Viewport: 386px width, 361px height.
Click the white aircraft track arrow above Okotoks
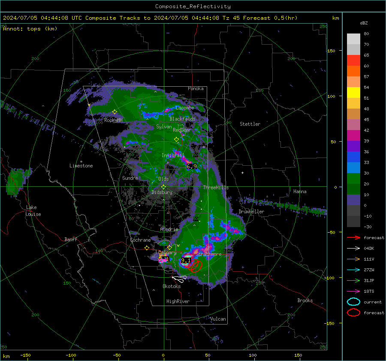(x=179, y=279)
